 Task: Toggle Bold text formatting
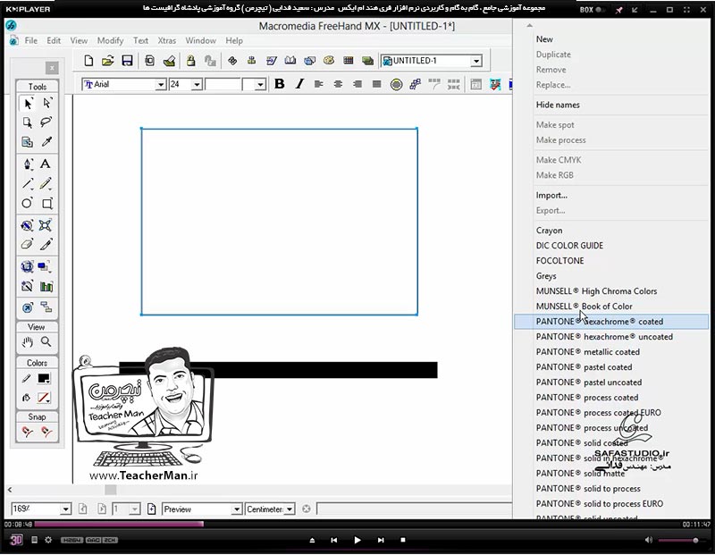(280, 84)
